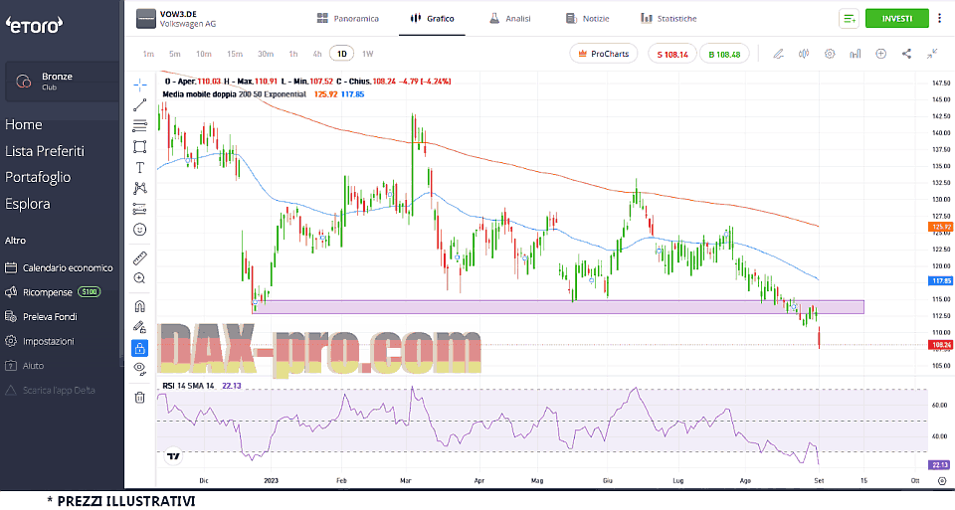The height and width of the screenshot is (510, 955).
Task: Open the Bronze Club profile
Action: (62, 81)
